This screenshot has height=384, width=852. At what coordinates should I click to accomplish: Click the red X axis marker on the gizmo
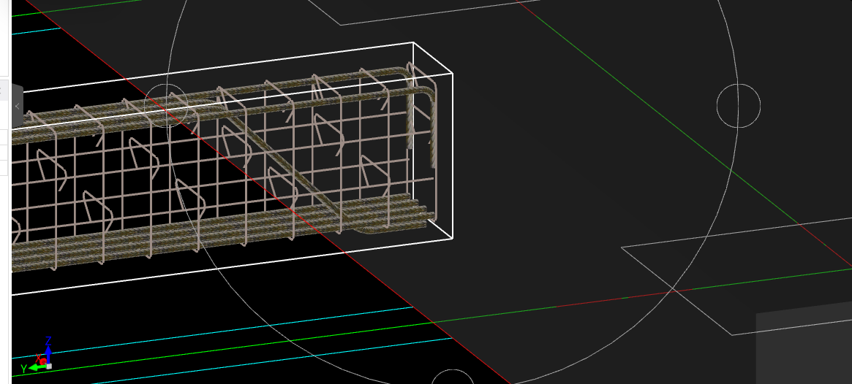pyautogui.click(x=42, y=361)
